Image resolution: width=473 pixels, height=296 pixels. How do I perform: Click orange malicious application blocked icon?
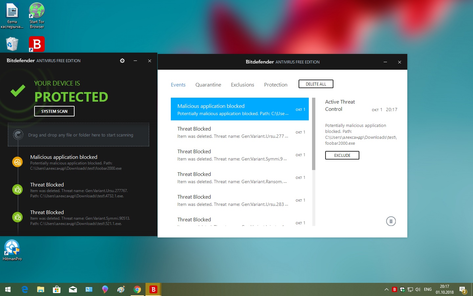tap(17, 162)
